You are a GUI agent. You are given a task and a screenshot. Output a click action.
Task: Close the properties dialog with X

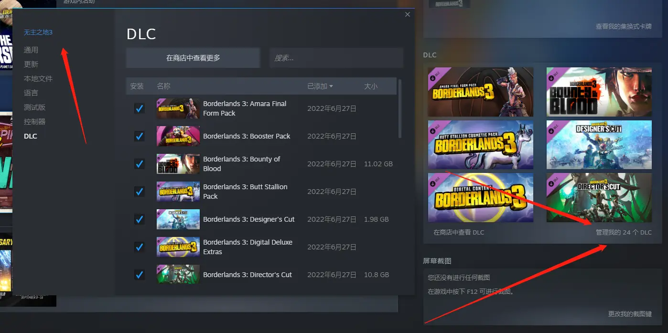[x=408, y=15]
